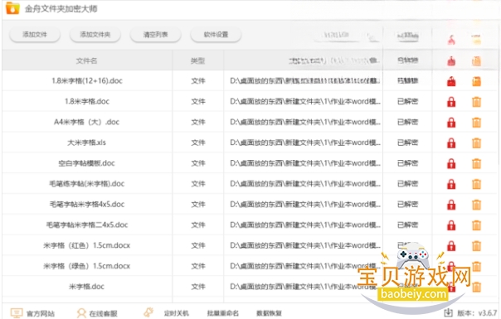This screenshot has height=319, width=501.
Task: Click the 已解密 status of 1.8米字格.doc
Action: (x=408, y=102)
